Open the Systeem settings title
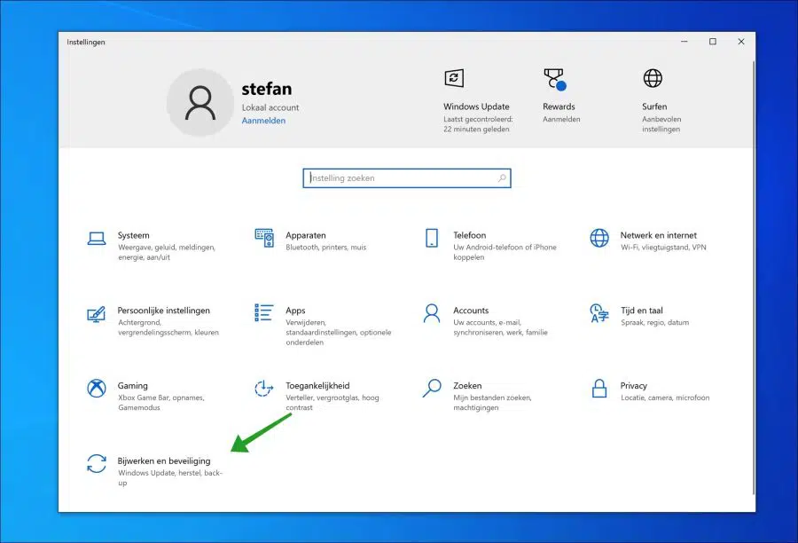Screen dimensions: 798x543 point(133,235)
